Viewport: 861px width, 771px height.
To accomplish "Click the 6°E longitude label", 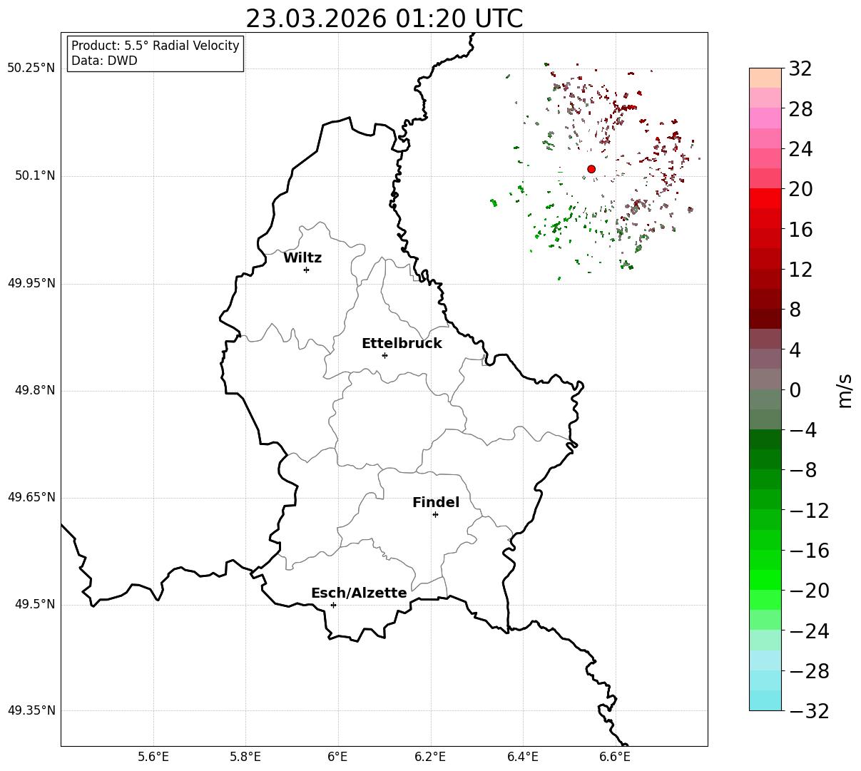I will (x=338, y=756).
